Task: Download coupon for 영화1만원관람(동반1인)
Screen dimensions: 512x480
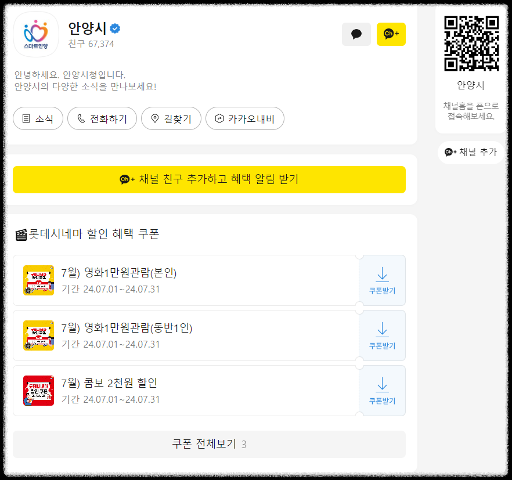Action: 383,335
